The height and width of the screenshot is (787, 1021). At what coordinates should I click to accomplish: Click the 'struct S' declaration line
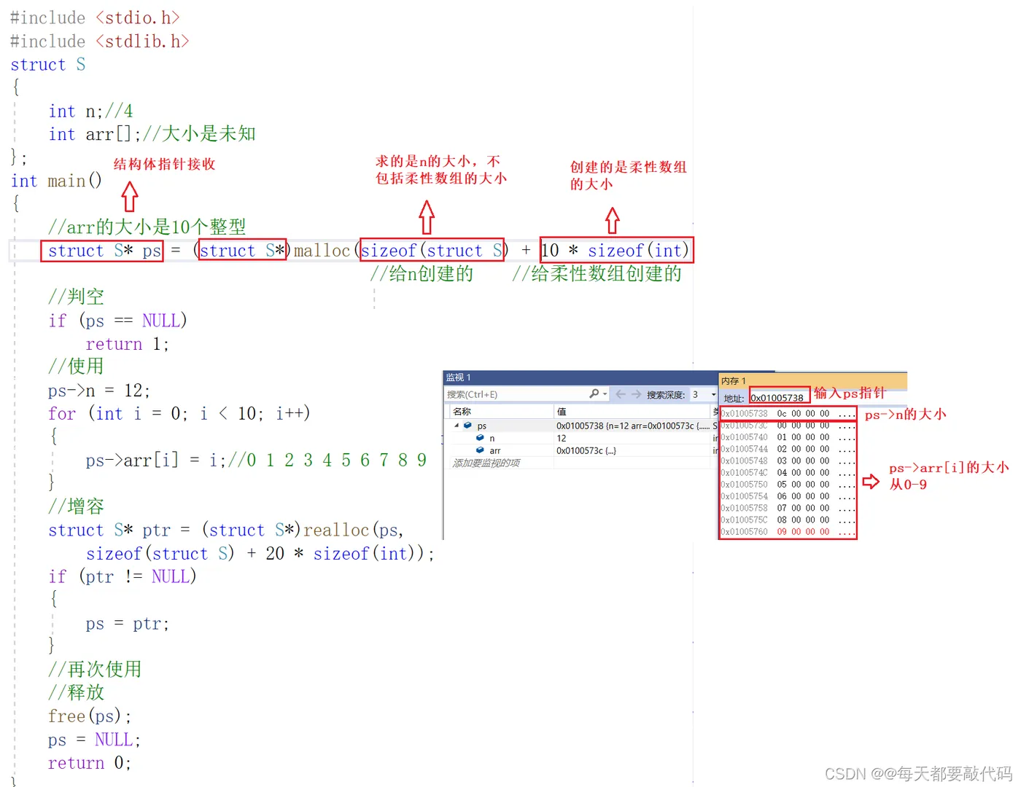(48, 65)
